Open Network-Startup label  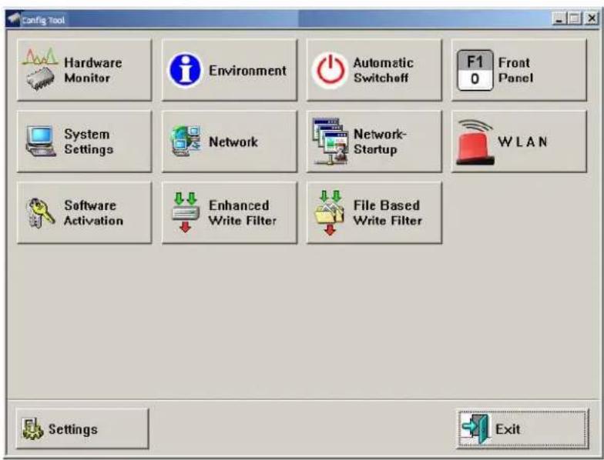[x=380, y=142]
